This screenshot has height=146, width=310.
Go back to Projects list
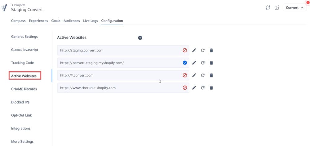[x=18, y=5]
